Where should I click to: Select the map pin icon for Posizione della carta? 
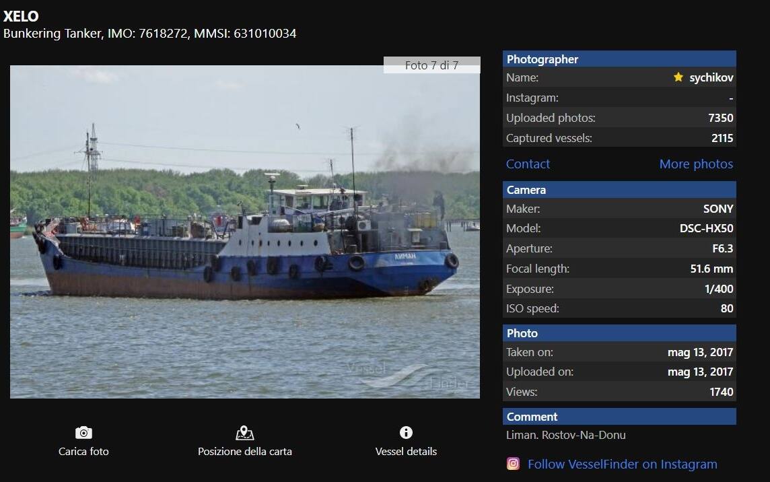pos(244,433)
